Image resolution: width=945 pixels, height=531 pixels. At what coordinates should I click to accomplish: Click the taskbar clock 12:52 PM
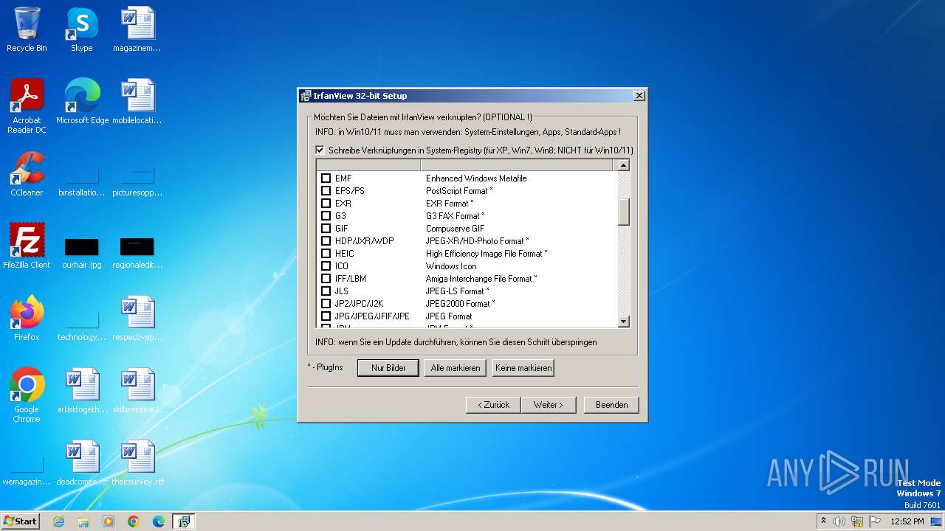pos(907,521)
